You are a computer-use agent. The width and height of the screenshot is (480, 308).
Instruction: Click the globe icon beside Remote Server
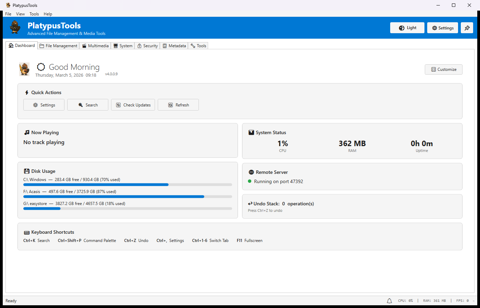252,172
